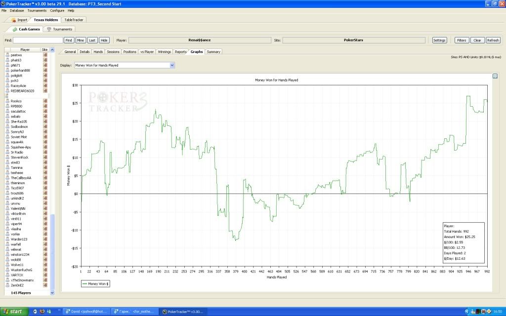The height and width of the screenshot is (316, 506).
Task: Click the site icon beside Warder123
Action: point(45,239)
